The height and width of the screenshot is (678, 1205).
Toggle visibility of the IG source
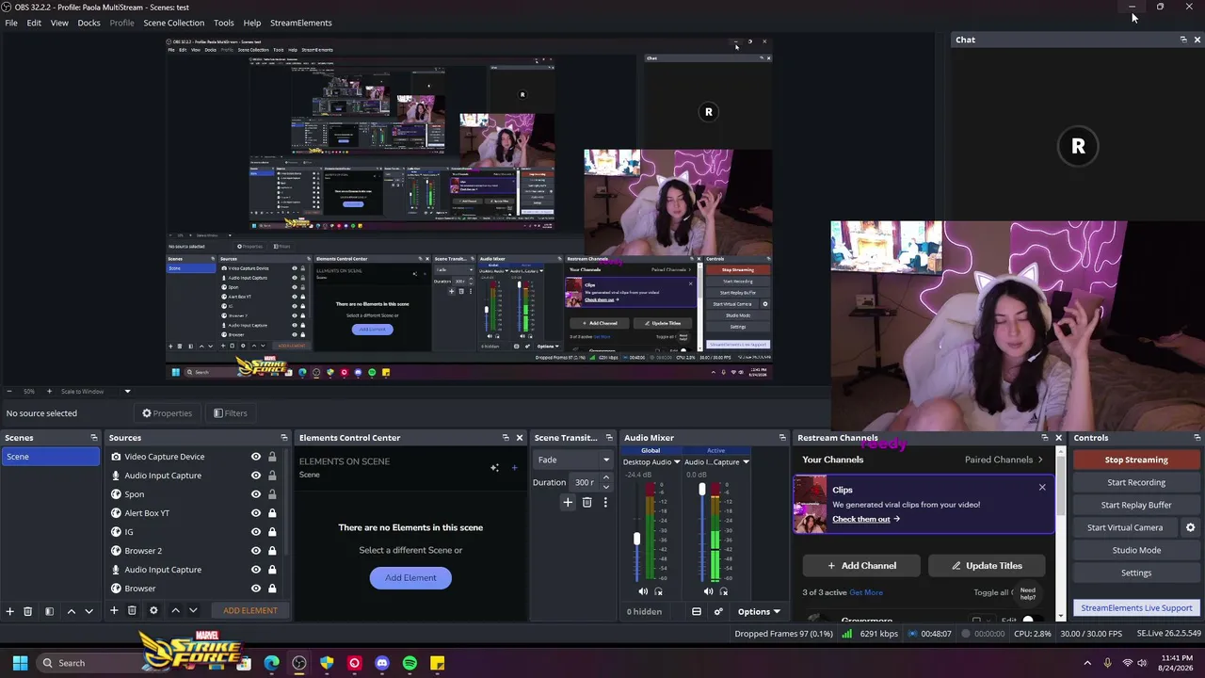(255, 532)
